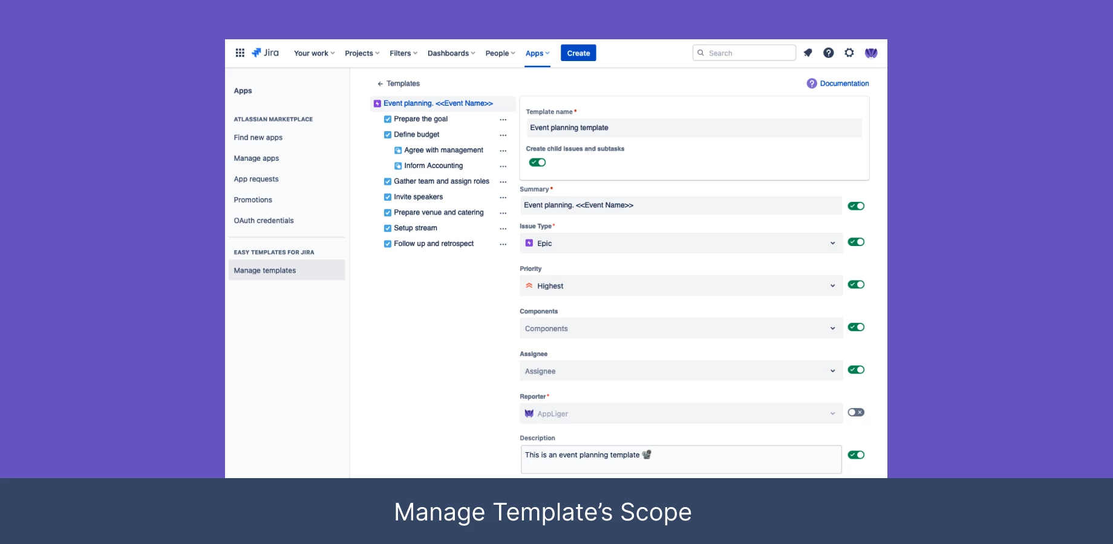Open the Dashboards menu

point(451,53)
